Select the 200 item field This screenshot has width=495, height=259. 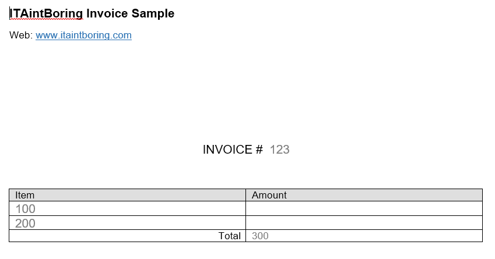pos(25,223)
